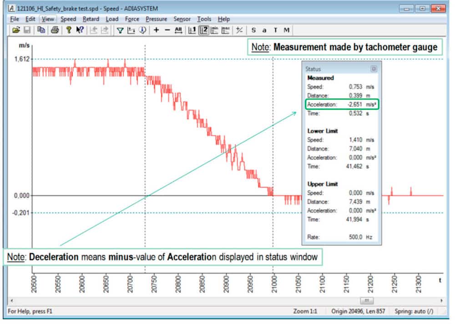455x324 pixels.
Task: Click the blue info status icon
Action: tap(142, 30)
